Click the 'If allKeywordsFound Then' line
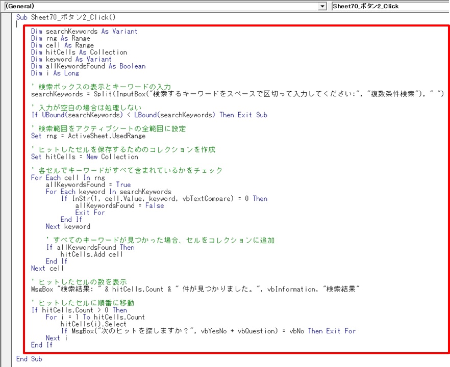The height and width of the screenshot is (367, 450). [90, 247]
